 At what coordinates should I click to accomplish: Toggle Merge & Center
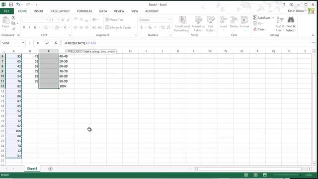pyautogui.click(x=118, y=27)
